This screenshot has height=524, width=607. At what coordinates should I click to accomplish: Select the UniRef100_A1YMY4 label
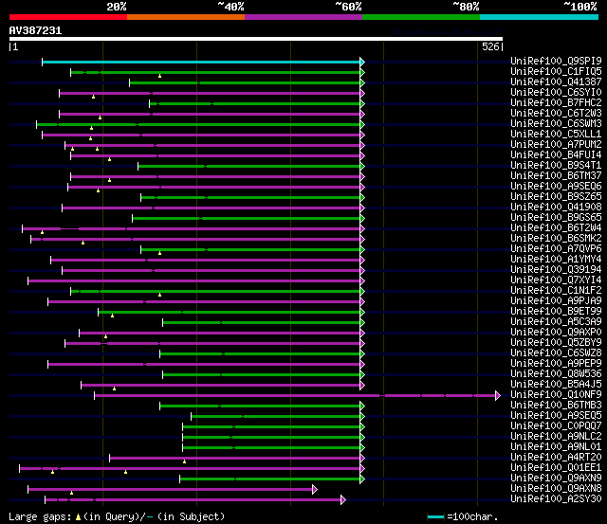[x=556, y=259]
